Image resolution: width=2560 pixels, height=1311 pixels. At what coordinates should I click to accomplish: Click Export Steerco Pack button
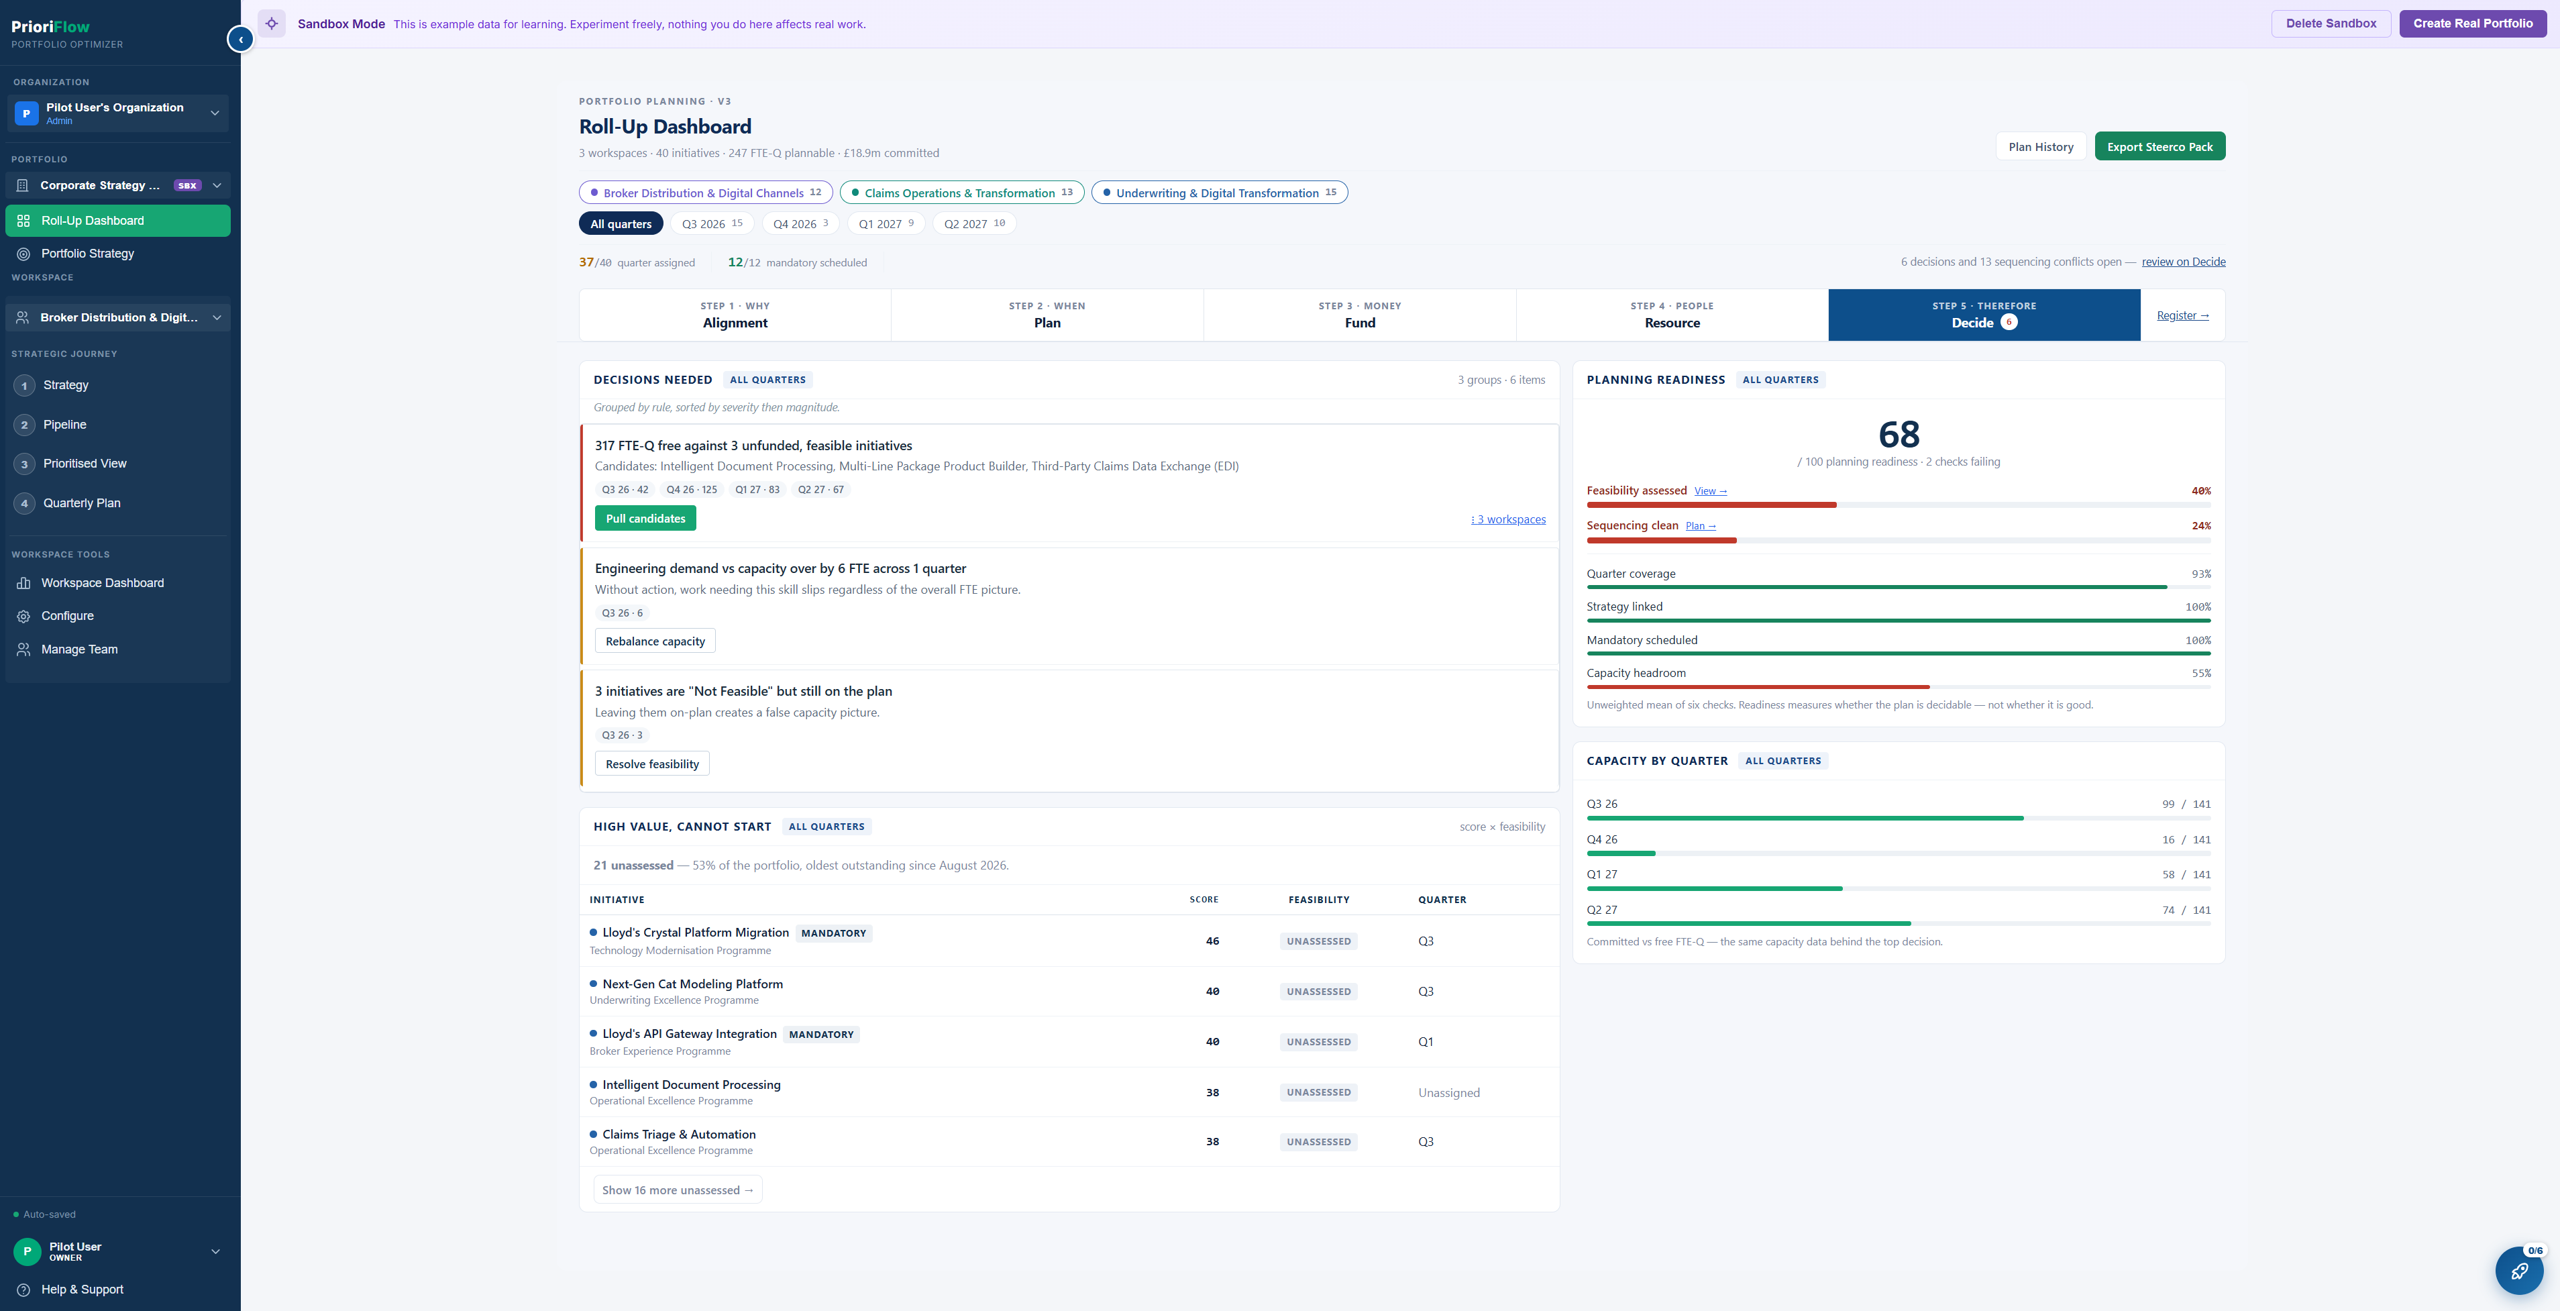[2160, 146]
